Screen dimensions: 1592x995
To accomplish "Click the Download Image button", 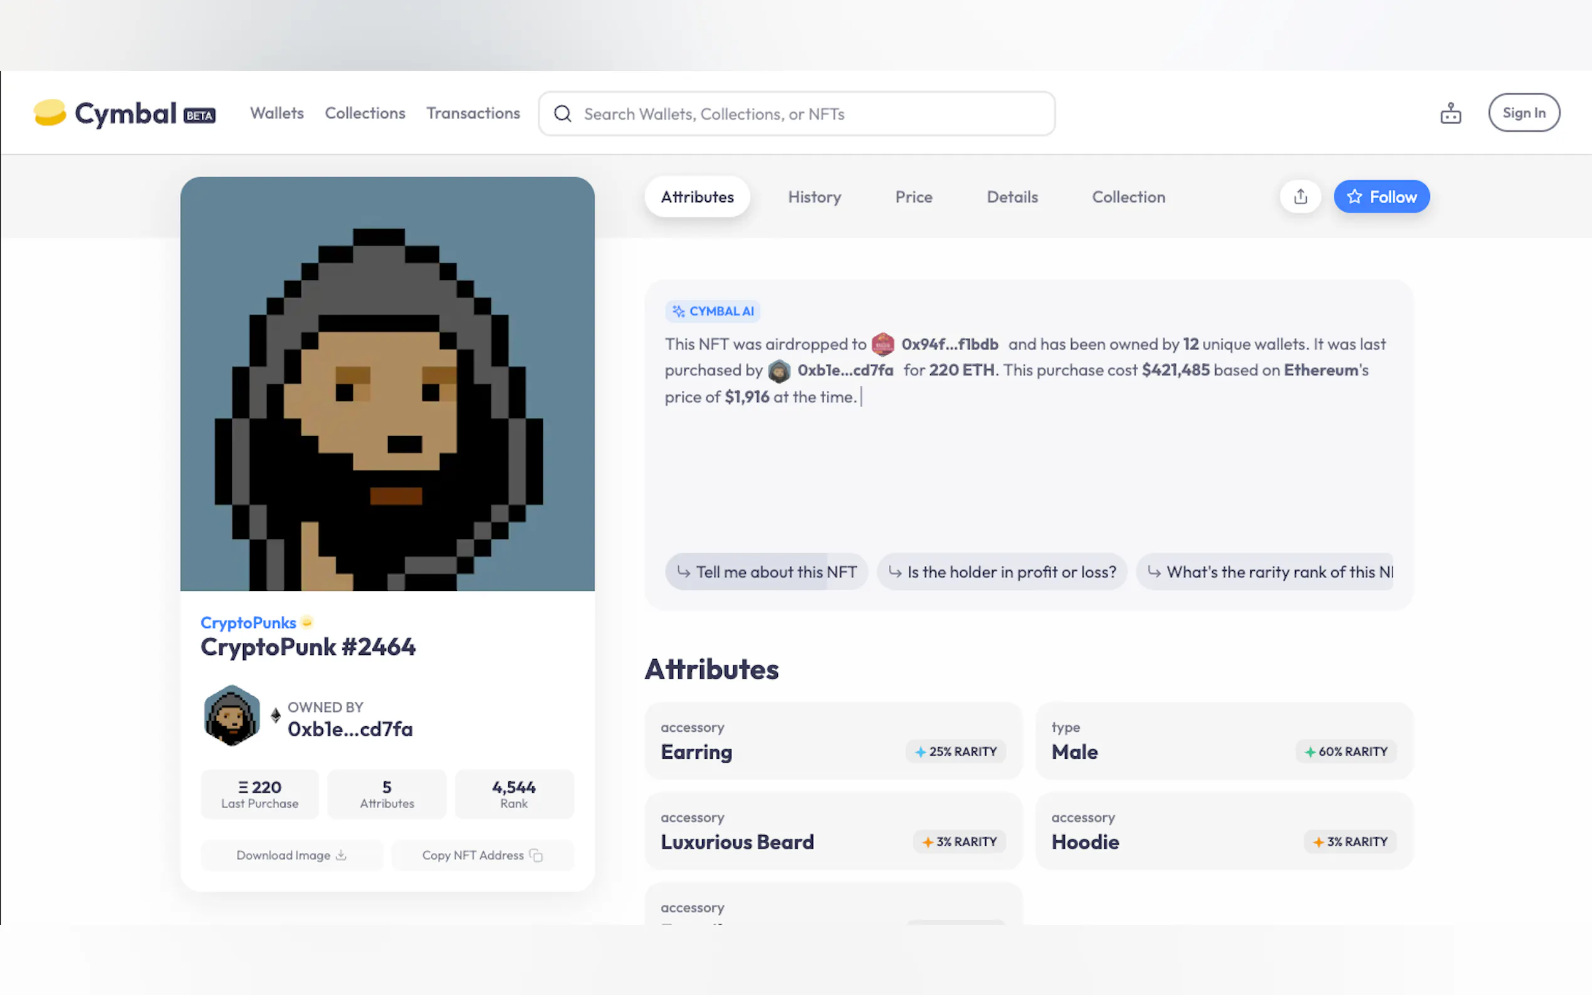I will [291, 855].
